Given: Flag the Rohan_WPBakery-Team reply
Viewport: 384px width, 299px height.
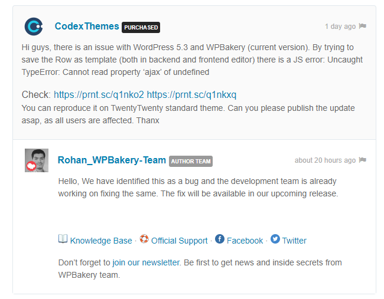Looking at the screenshot, I should click(x=363, y=160).
